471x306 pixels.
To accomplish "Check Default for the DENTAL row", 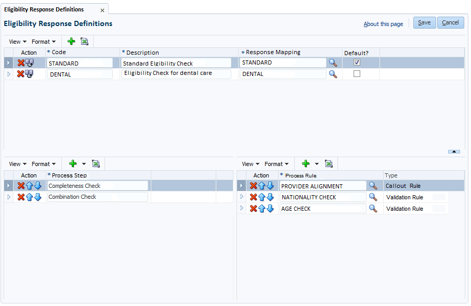I will click(357, 74).
